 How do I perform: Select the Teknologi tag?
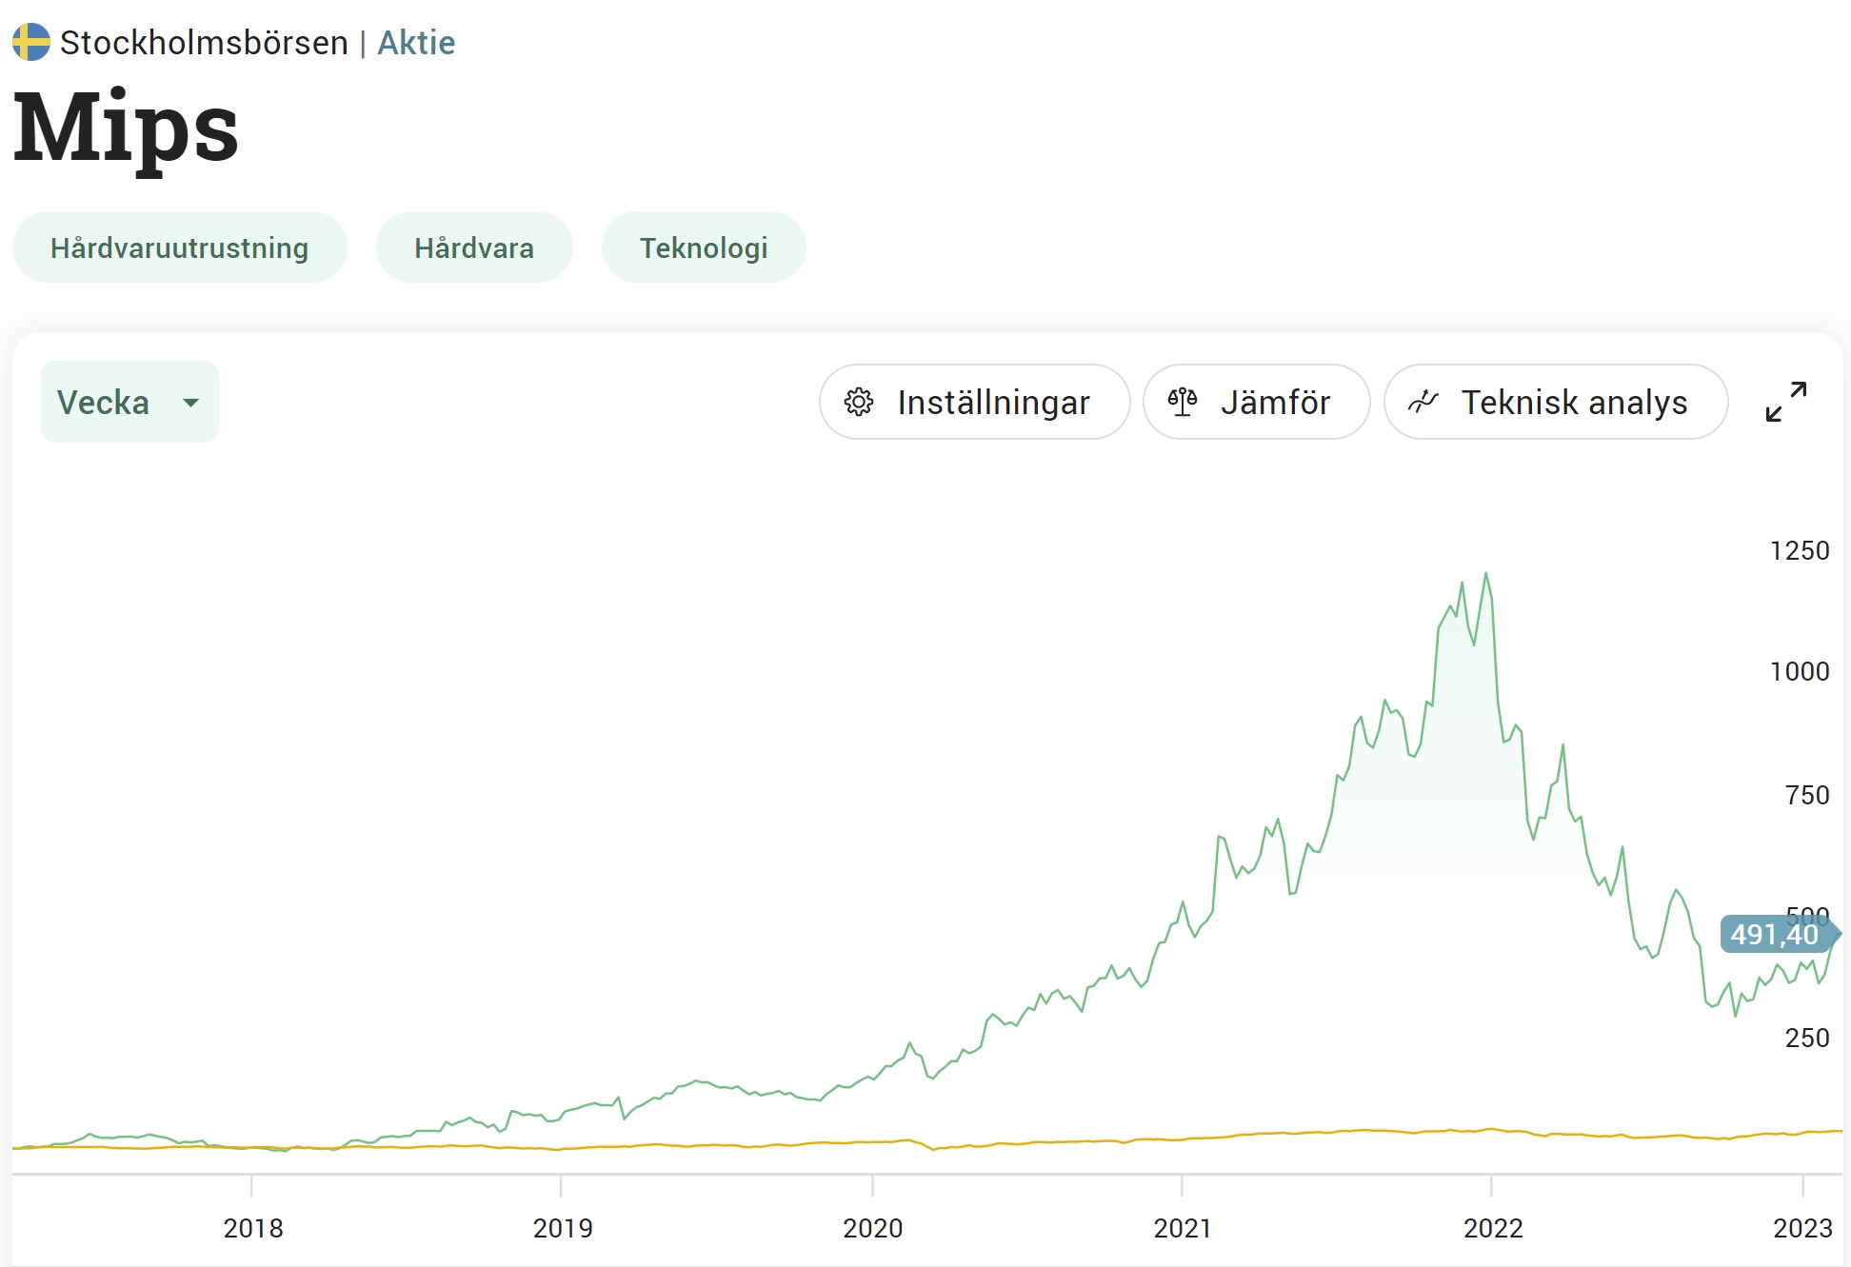click(704, 248)
